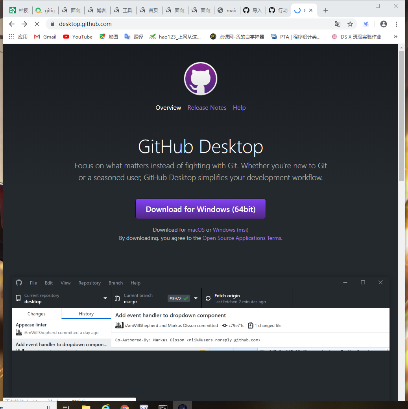Click Download for Windows (64bit) button
The image size is (408, 409).
(x=201, y=209)
